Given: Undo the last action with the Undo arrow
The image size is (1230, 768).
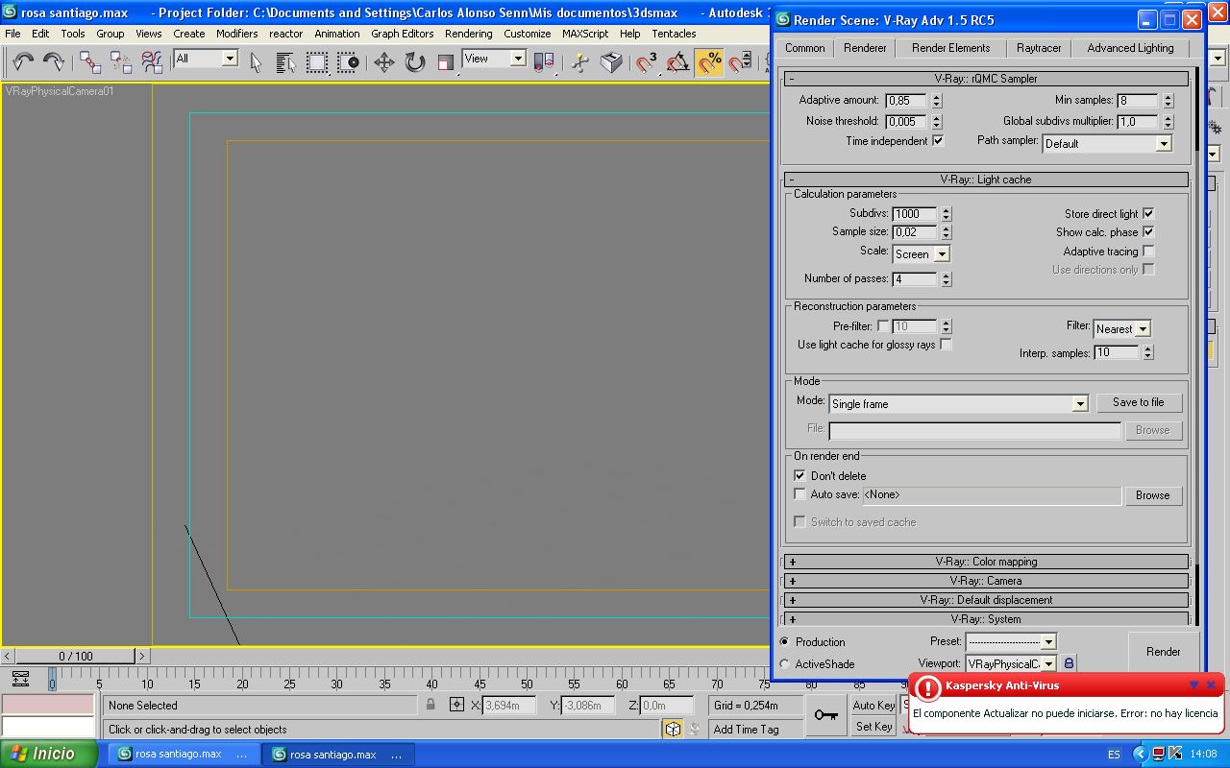Looking at the screenshot, I should pyautogui.click(x=23, y=62).
